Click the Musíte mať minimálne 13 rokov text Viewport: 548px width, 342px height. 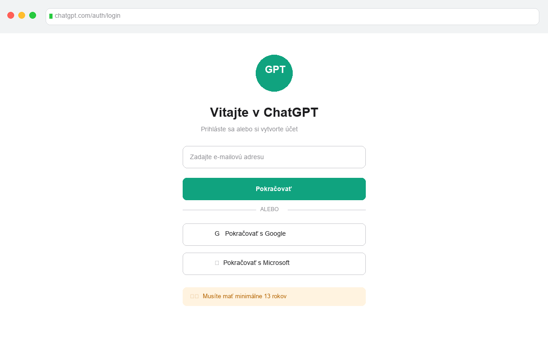pos(244,296)
